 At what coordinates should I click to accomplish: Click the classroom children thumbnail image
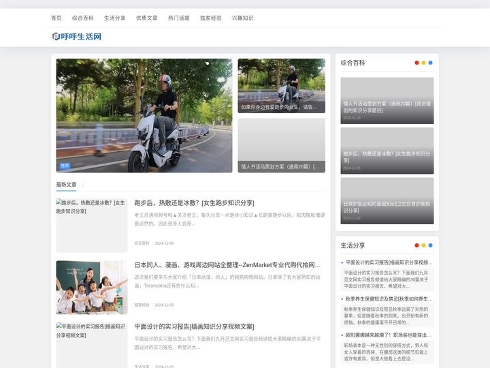click(92, 288)
